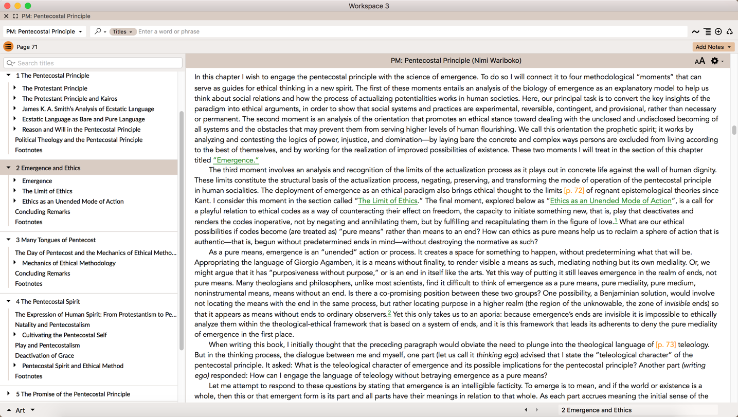The height and width of the screenshot is (417, 738).
Task: Follow The Limit of Ethics link in text
Action: click(388, 201)
